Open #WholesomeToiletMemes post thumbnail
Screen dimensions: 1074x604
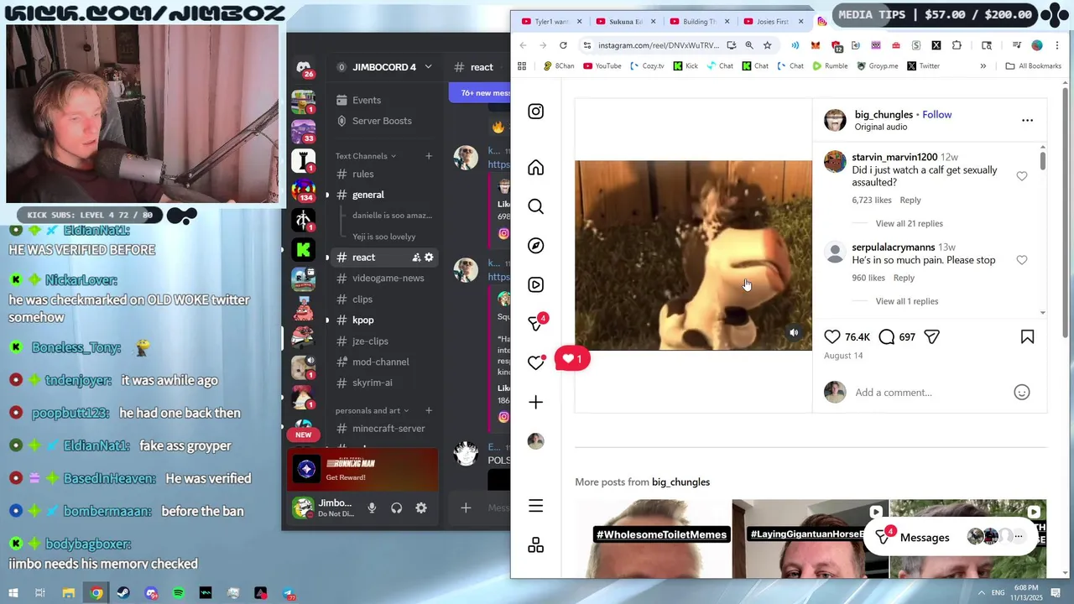pos(653,539)
